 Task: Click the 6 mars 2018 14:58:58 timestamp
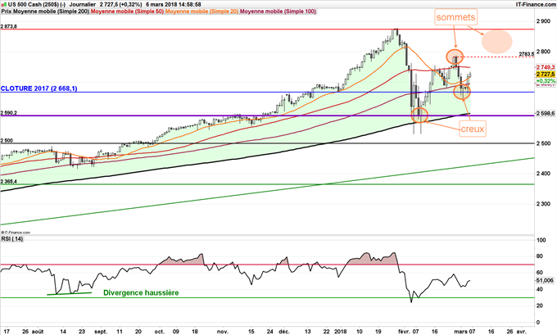coord(174,5)
